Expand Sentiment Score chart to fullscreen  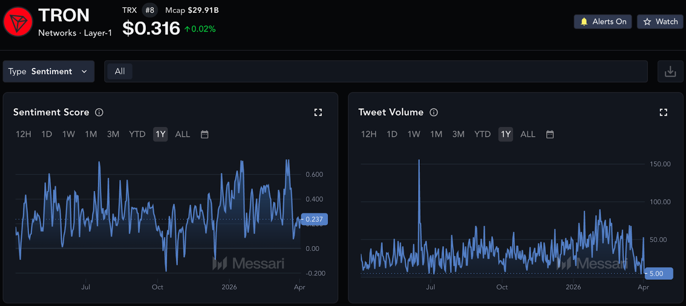point(318,112)
